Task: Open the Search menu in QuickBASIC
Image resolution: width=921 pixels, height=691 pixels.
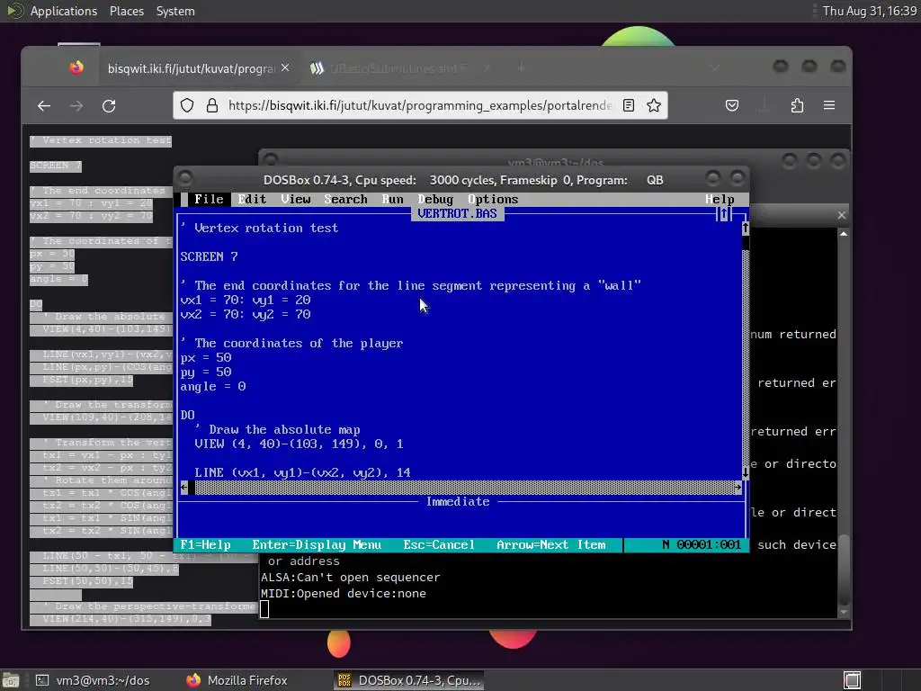Action: click(346, 199)
